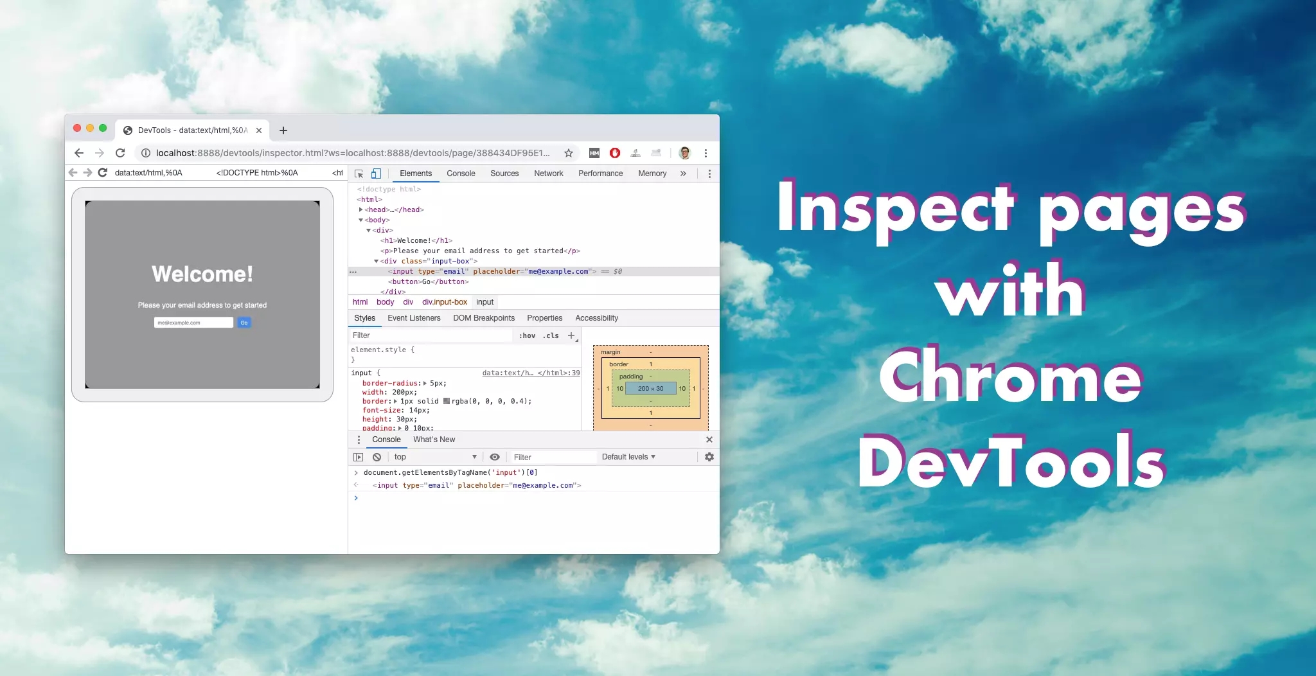Click the inner page forward arrow
1316x676 pixels.
point(87,173)
